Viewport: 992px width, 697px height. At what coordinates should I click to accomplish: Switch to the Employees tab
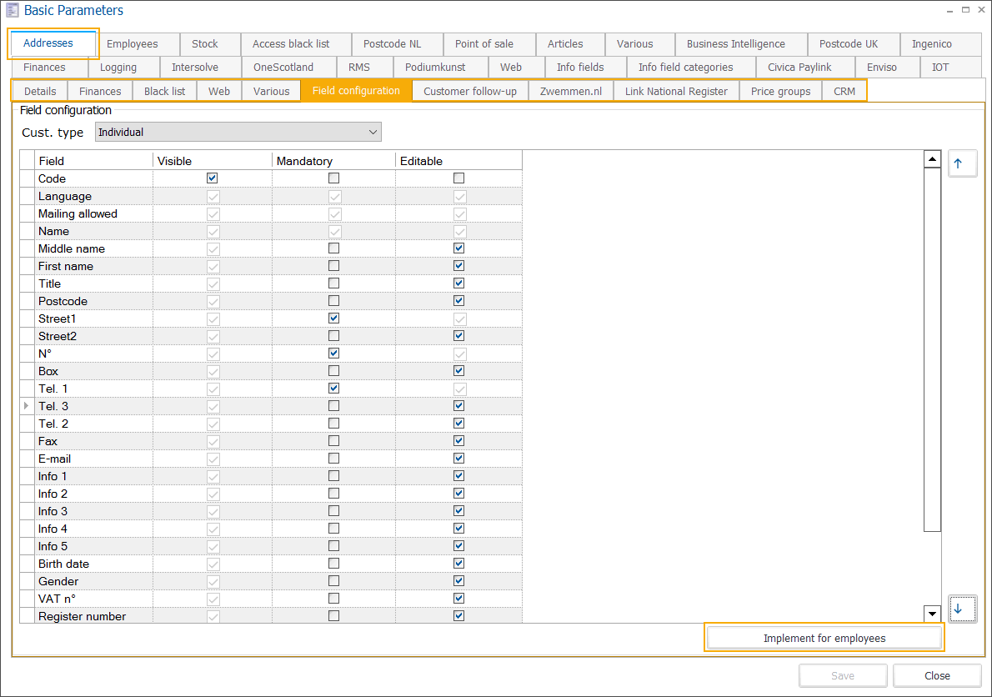point(132,43)
